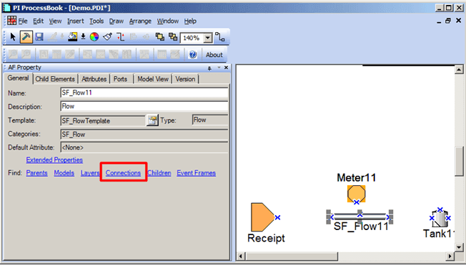Open the Extended Properties link
This screenshot has height=265, width=466.
54,160
